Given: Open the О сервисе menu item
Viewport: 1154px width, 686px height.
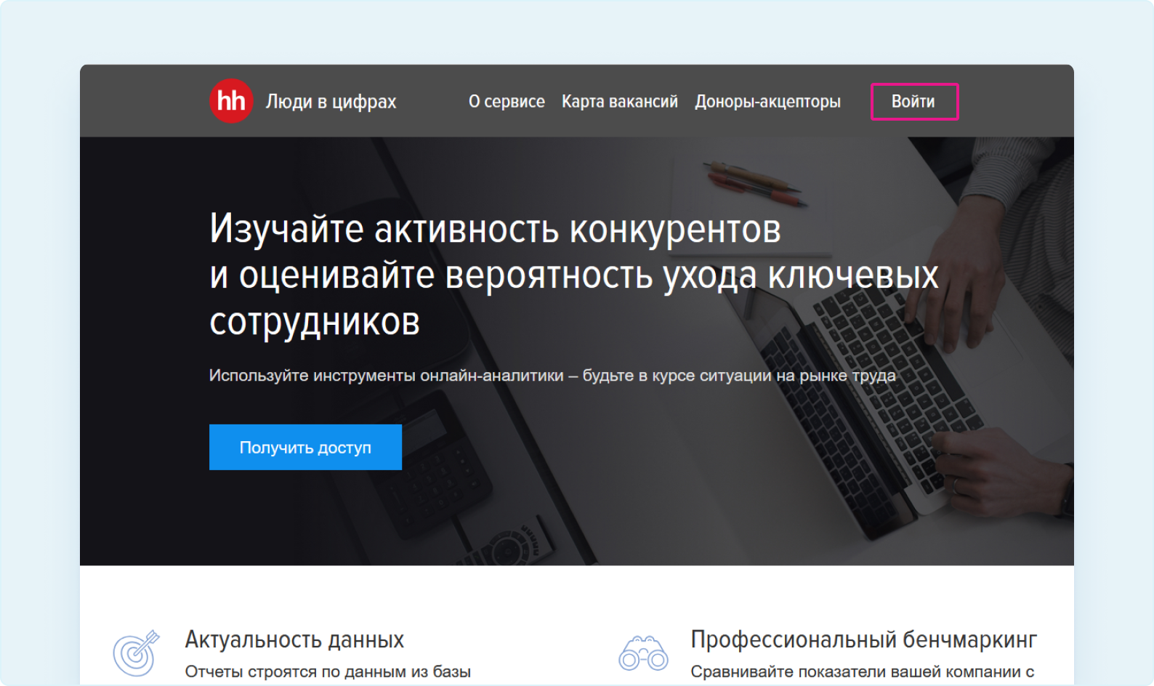Looking at the screenshot, I should click(507, 102).
